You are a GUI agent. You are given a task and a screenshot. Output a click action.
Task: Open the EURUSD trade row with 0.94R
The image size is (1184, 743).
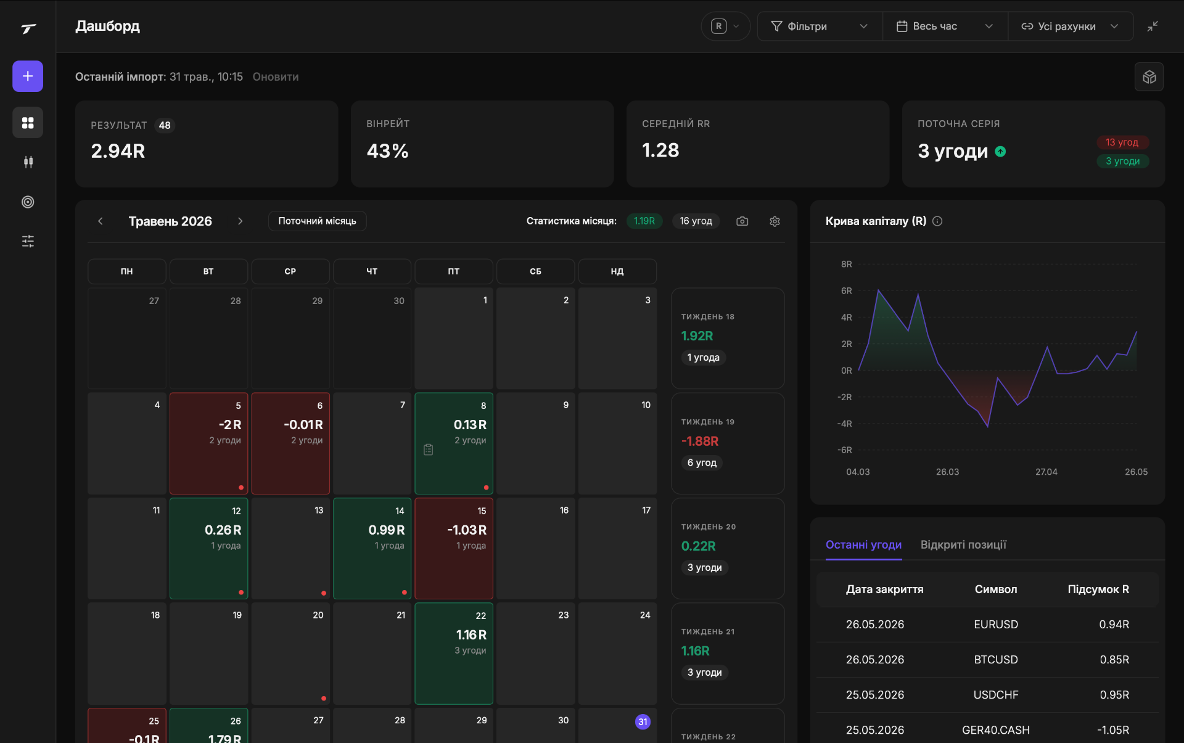click(987, 625)
